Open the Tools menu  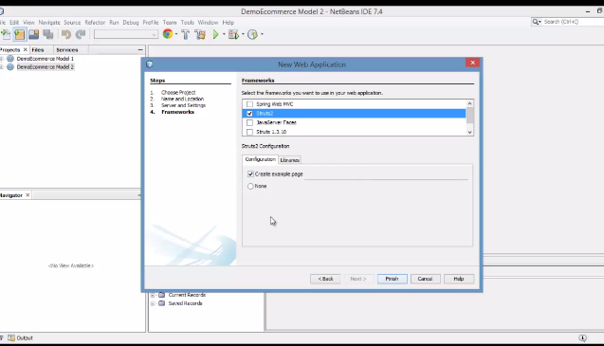pos(187,23)
